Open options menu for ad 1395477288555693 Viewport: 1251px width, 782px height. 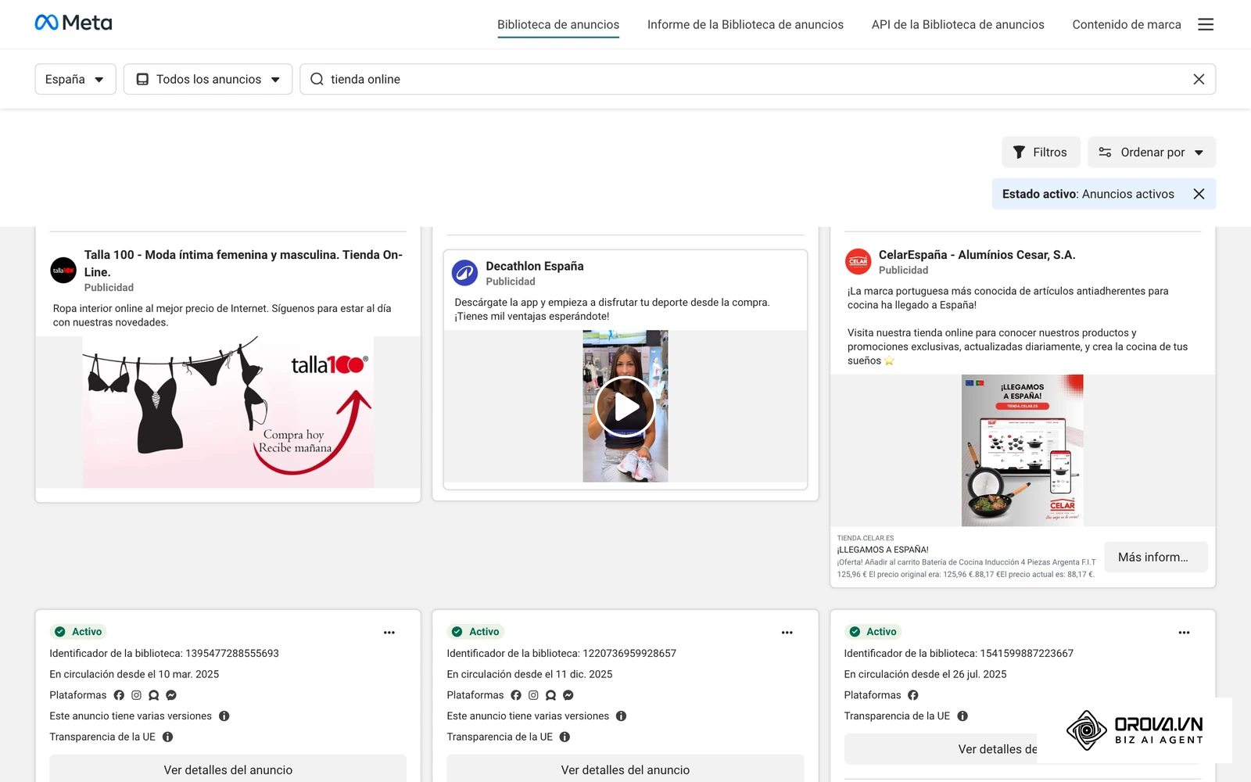pyautogui.click(x=389, y=632)
